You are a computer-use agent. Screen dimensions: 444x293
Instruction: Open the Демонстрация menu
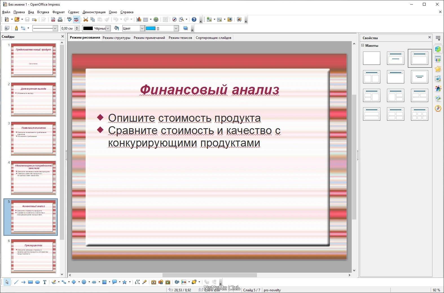tap(94, 12)
